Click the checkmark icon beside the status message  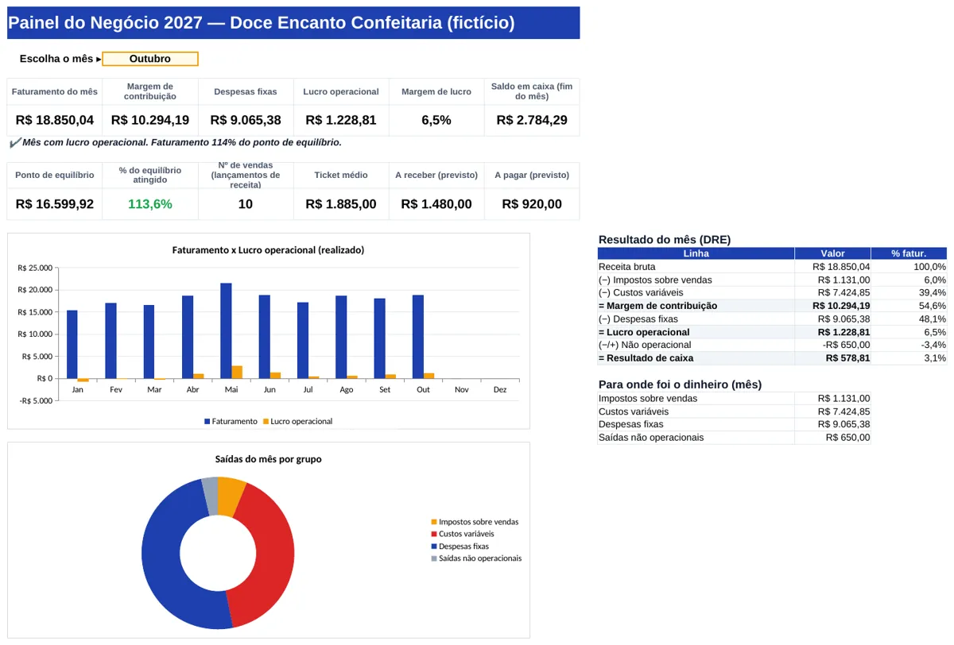14,143
